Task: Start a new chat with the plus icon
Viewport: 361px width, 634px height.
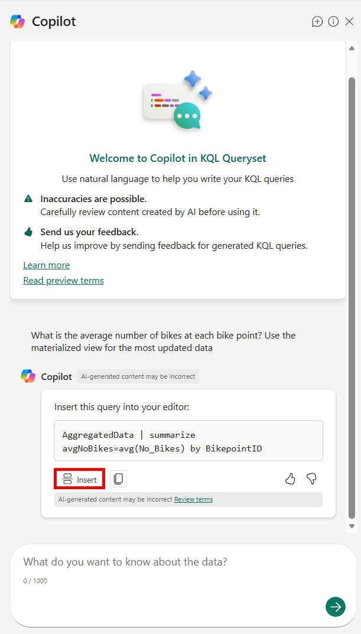Action: point(317,21)
